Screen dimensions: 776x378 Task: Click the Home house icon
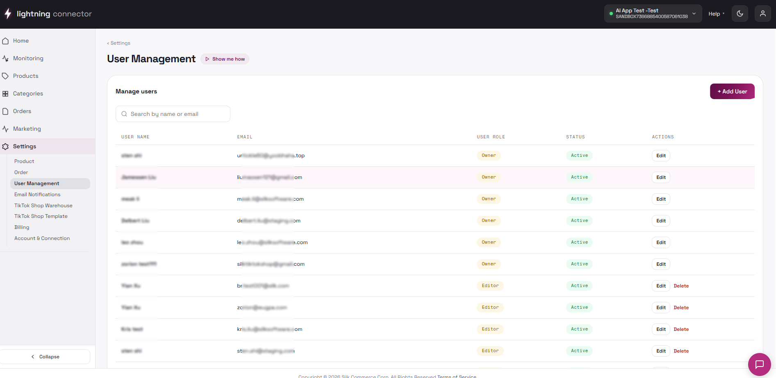pyautogui.click(x=5, y=41)
